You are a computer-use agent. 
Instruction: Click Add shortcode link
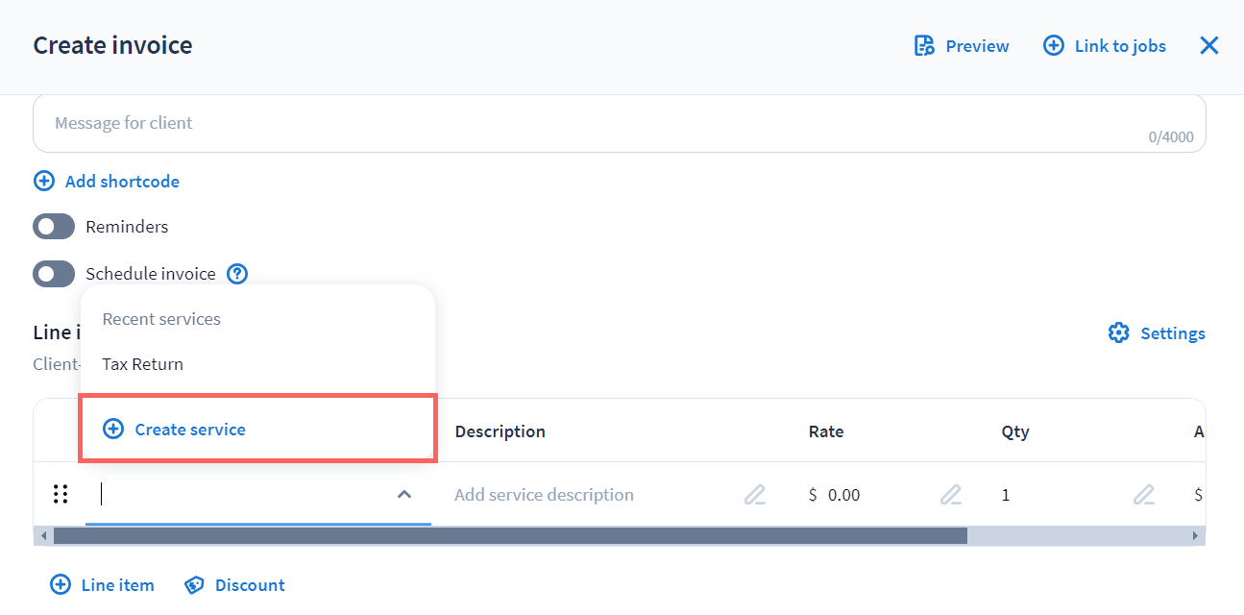click(x=121, y=182)
